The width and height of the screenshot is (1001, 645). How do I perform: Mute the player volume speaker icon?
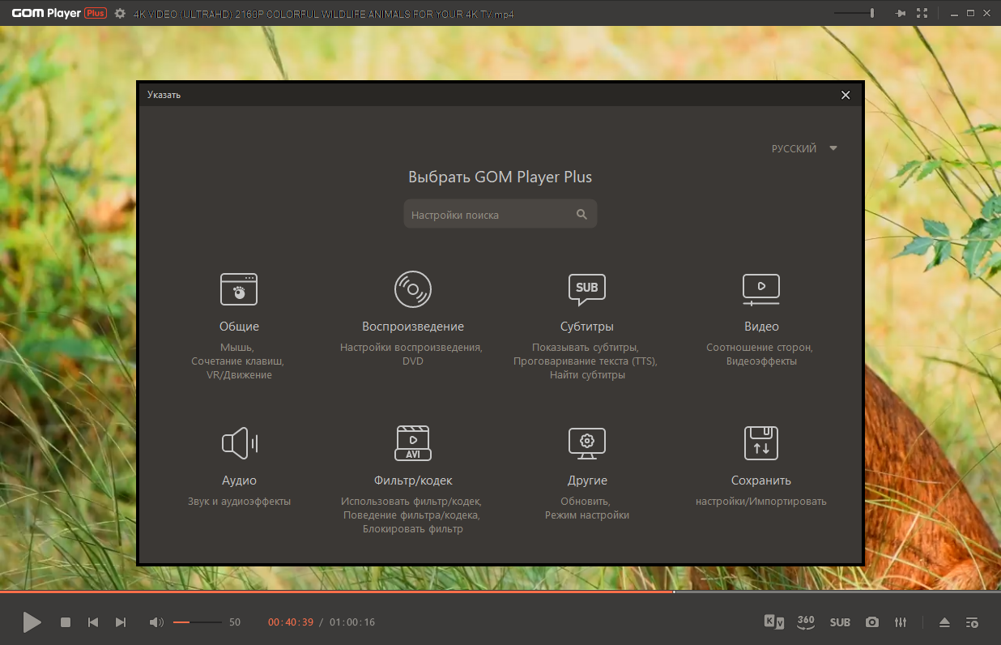tap(156, 622)
